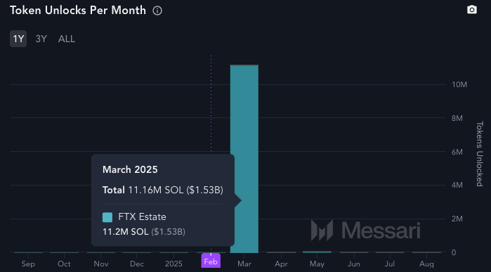The width and height of the screenshot is (491, 272).
Task: Click the 'Apr' axis label
Action: [281, 264]
